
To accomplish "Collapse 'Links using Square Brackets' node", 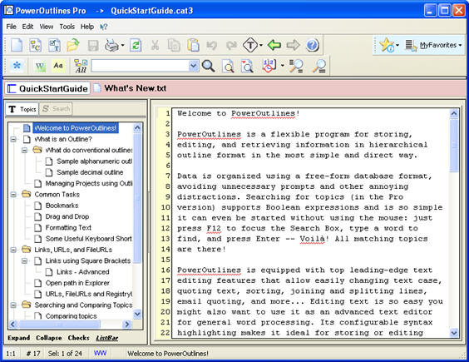I will coord(24,261).
